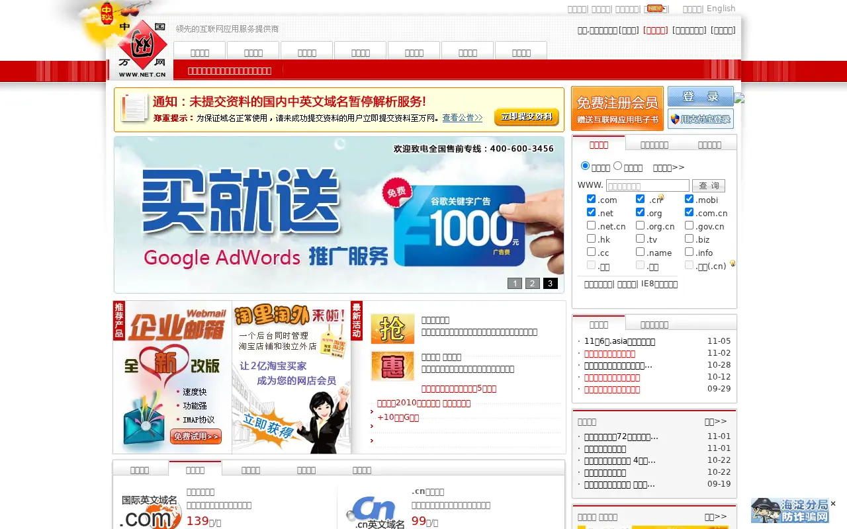
Task: Tick the .info domain checkbox
Action: tap(689, 252)
